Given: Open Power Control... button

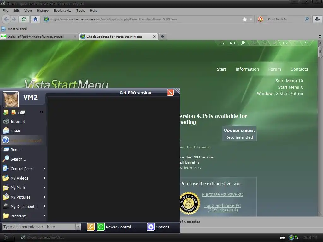Looking at the screenshot, I should 116,227.
